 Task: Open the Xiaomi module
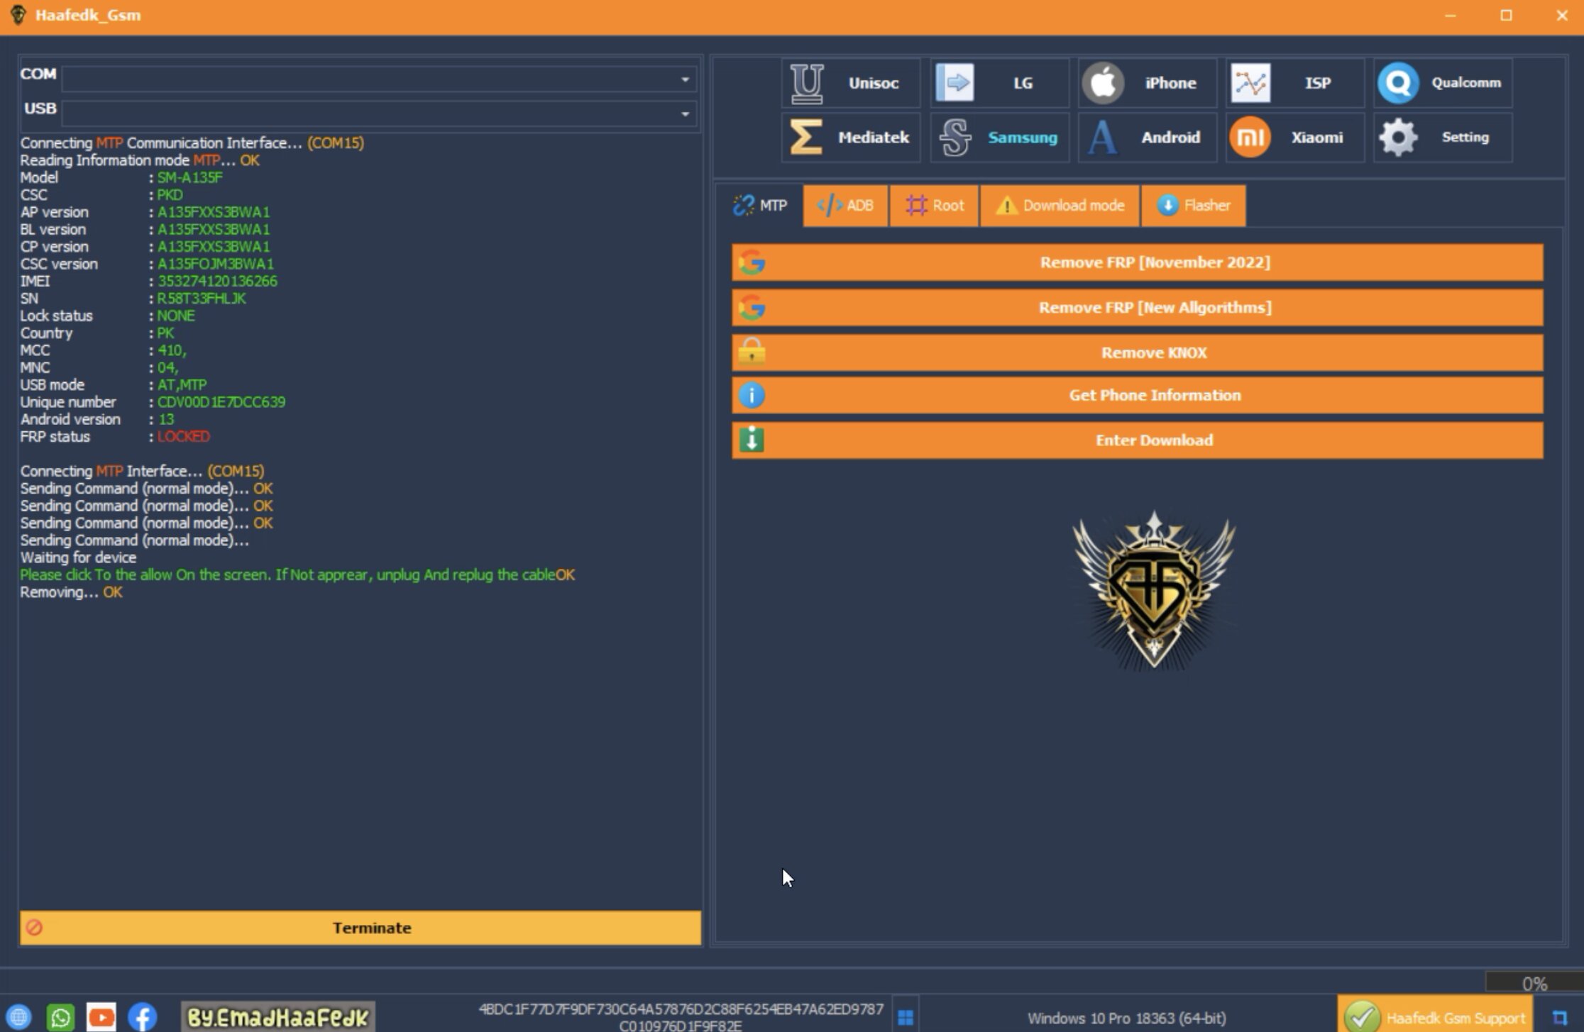(x=1294, y=138)
